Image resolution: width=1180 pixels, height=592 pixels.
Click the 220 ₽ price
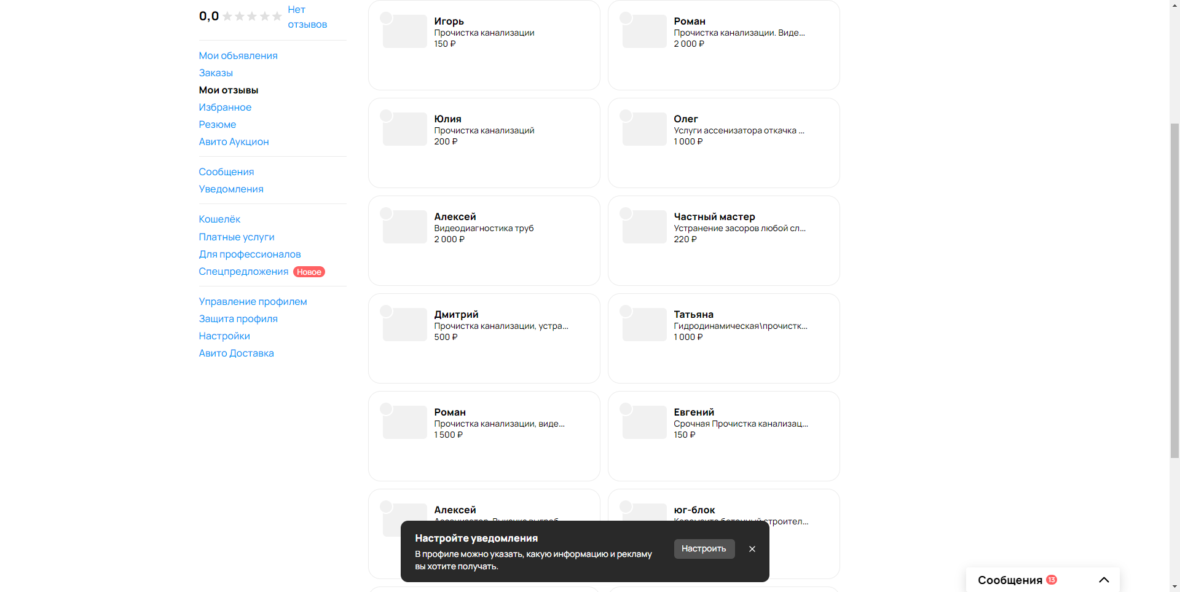tap(685, 239)
